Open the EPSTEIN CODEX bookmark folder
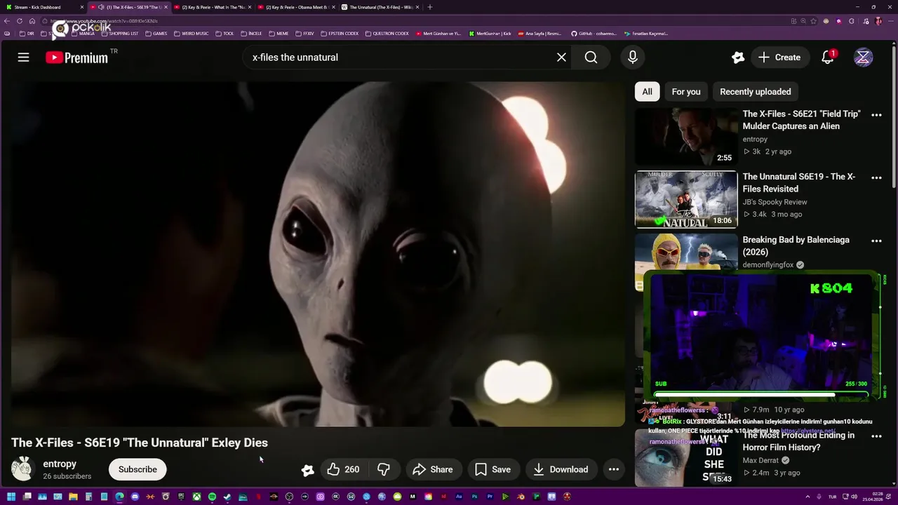 pyautogui.click(x=340, y=34)
